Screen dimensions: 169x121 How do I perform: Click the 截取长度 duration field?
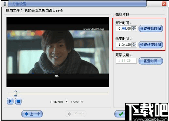pos(126,61)
